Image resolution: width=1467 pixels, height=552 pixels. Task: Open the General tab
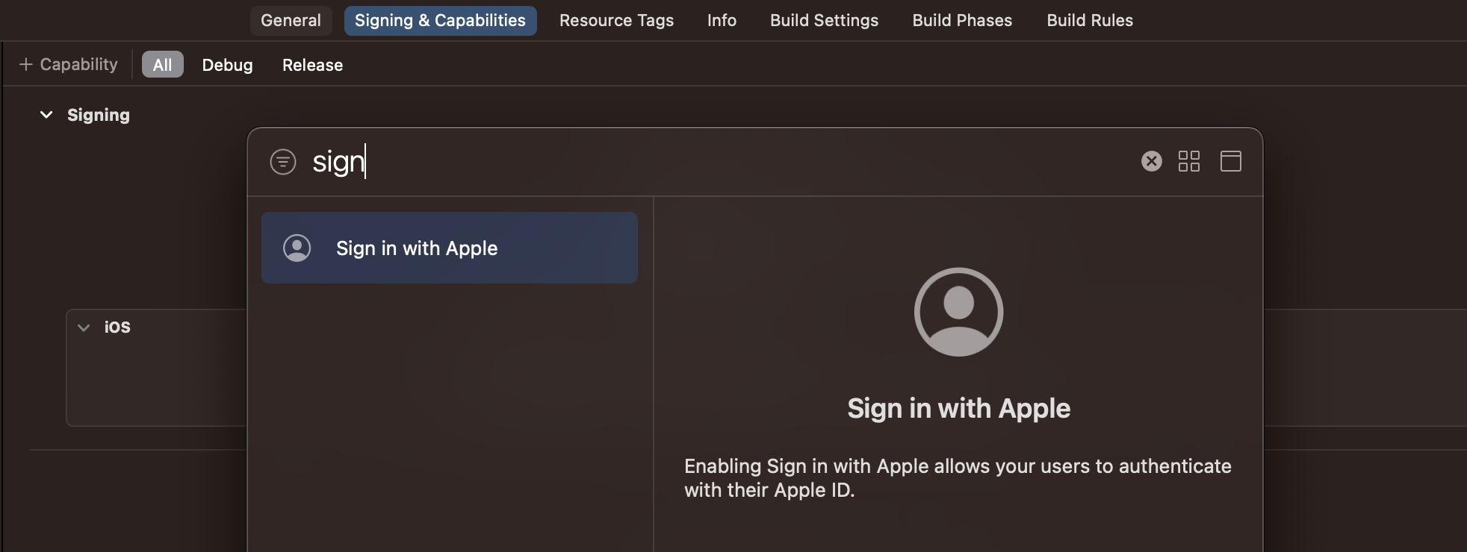(x=291, y=20)
